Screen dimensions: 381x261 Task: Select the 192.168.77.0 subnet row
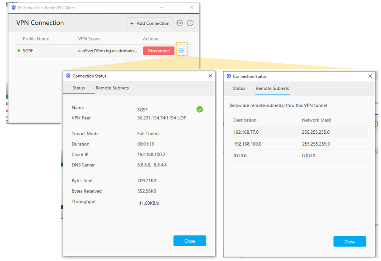tap(299, 132)
